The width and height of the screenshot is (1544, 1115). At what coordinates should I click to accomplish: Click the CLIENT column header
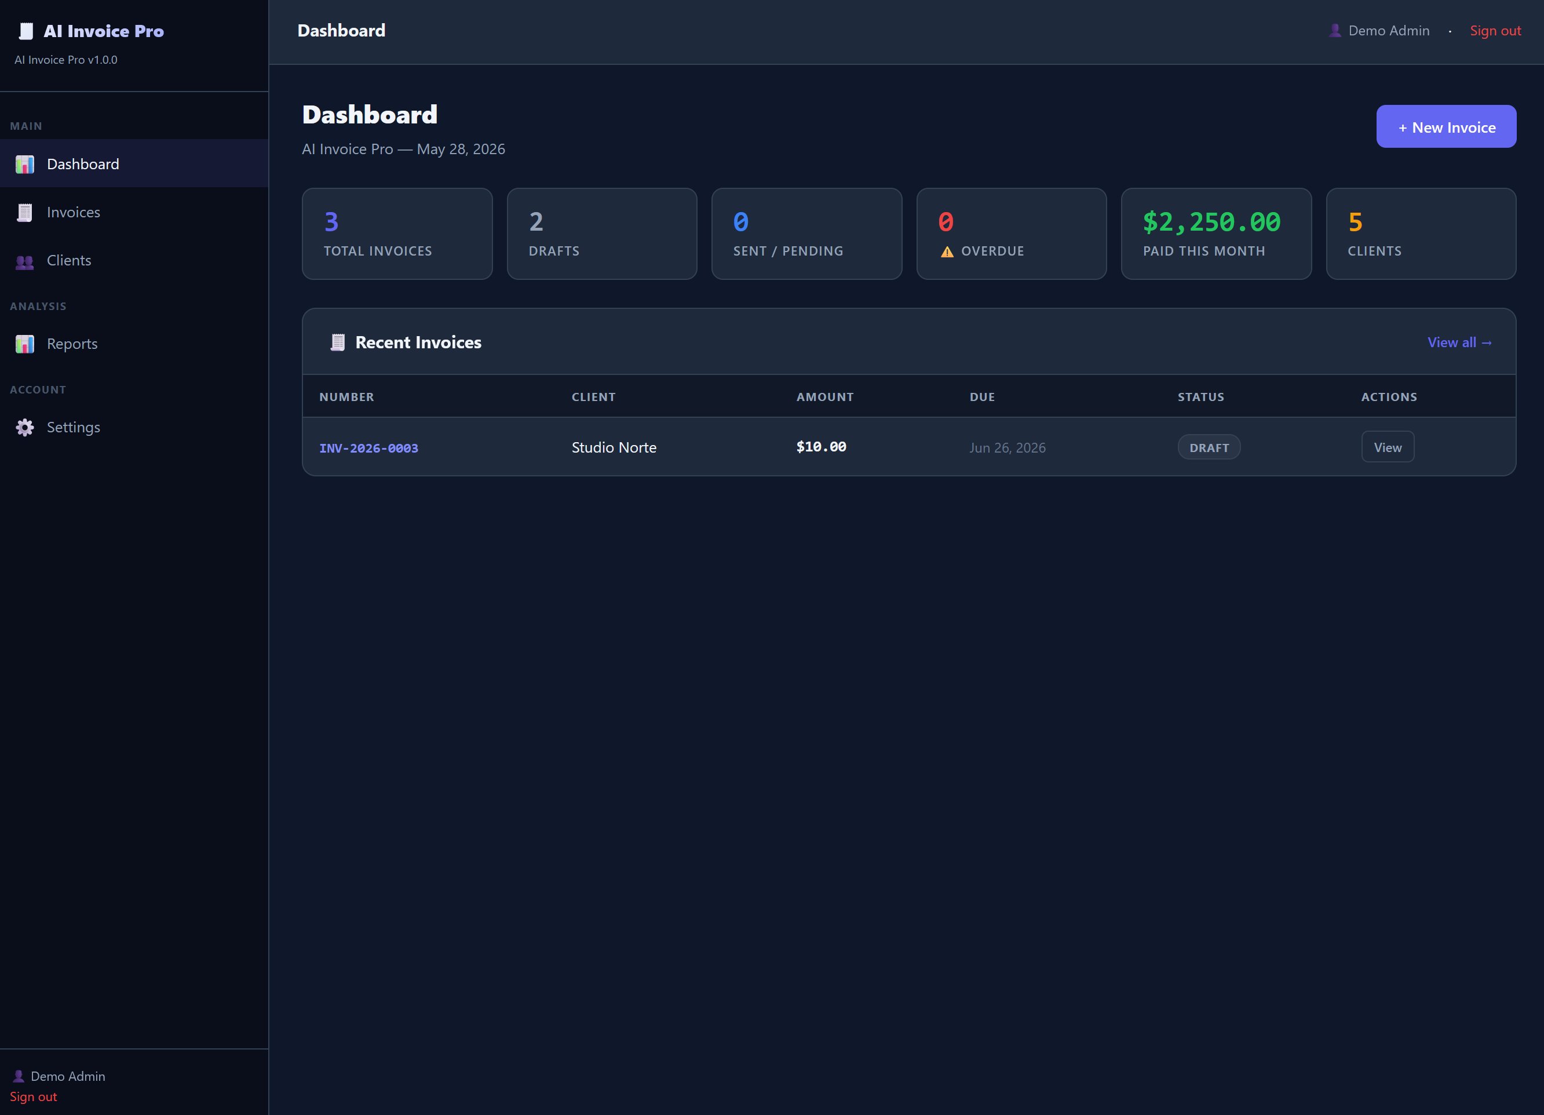coord(594,397)
